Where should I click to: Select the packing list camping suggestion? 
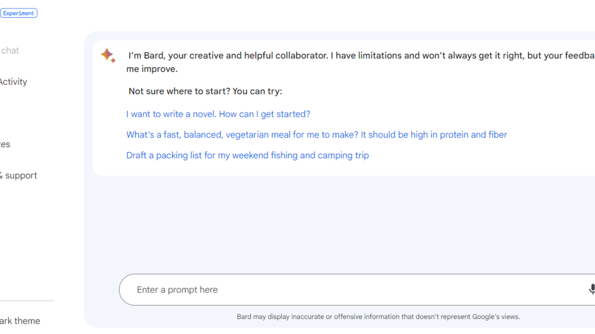(247, 155)
